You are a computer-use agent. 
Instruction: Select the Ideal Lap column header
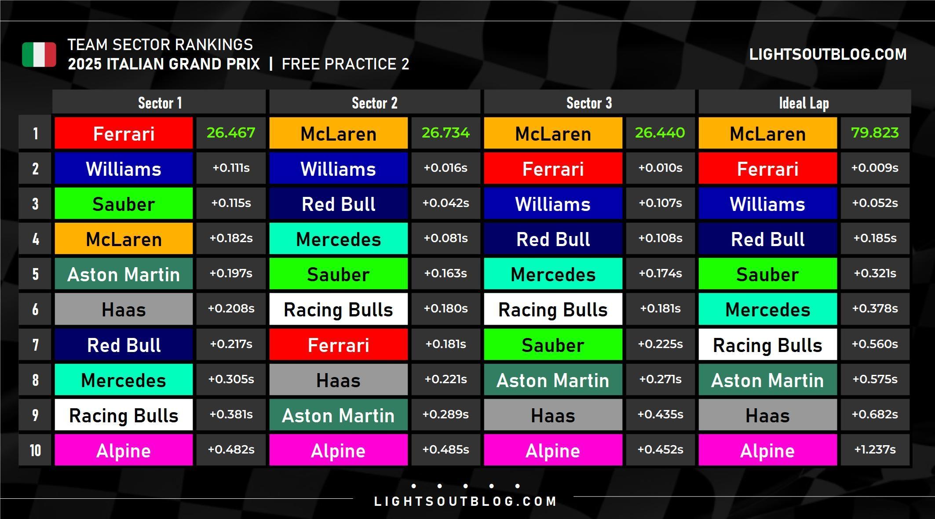point(804,102)
